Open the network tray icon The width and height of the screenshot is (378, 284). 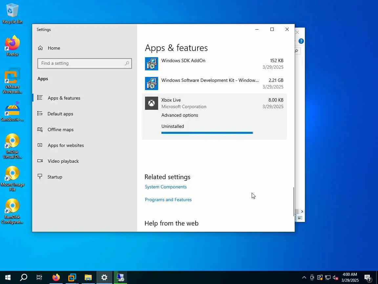327,277
